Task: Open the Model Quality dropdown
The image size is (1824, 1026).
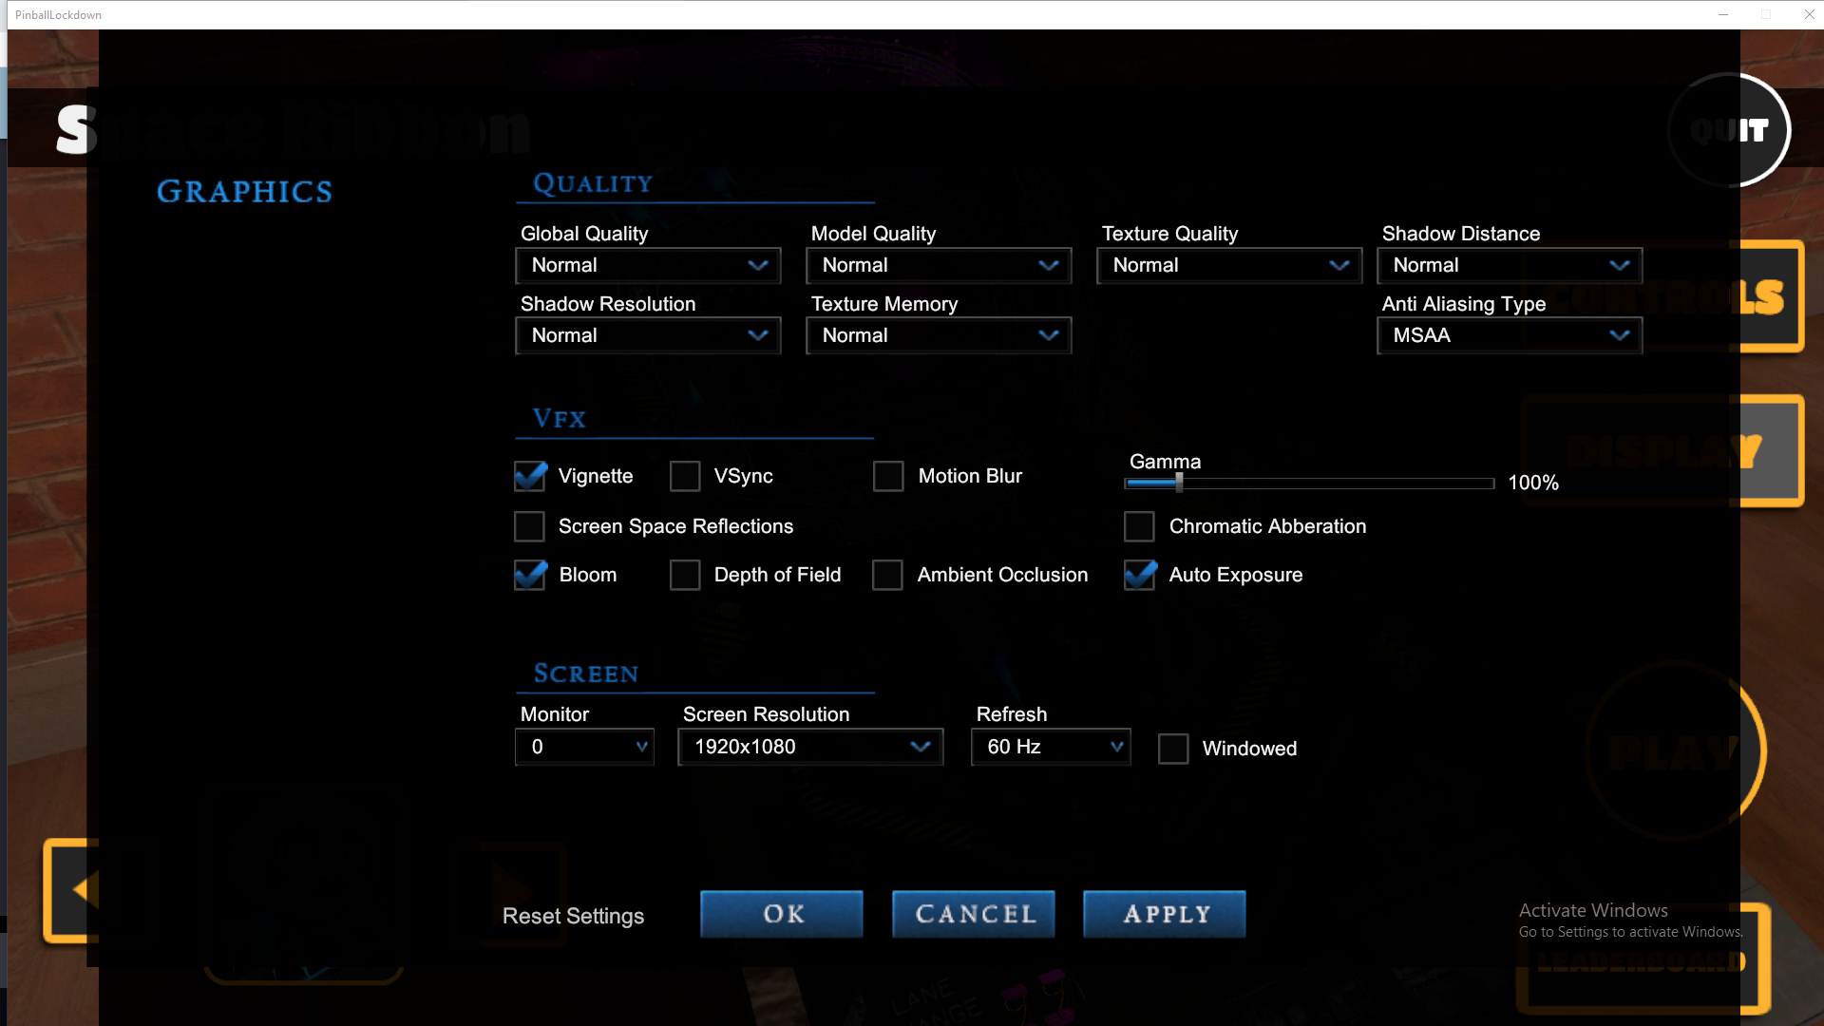Action: pos(939,265)
